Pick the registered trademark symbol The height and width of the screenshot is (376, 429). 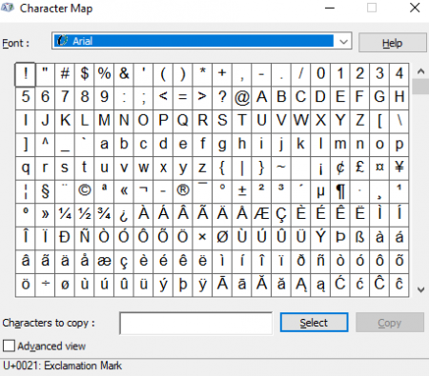[183, 190]
